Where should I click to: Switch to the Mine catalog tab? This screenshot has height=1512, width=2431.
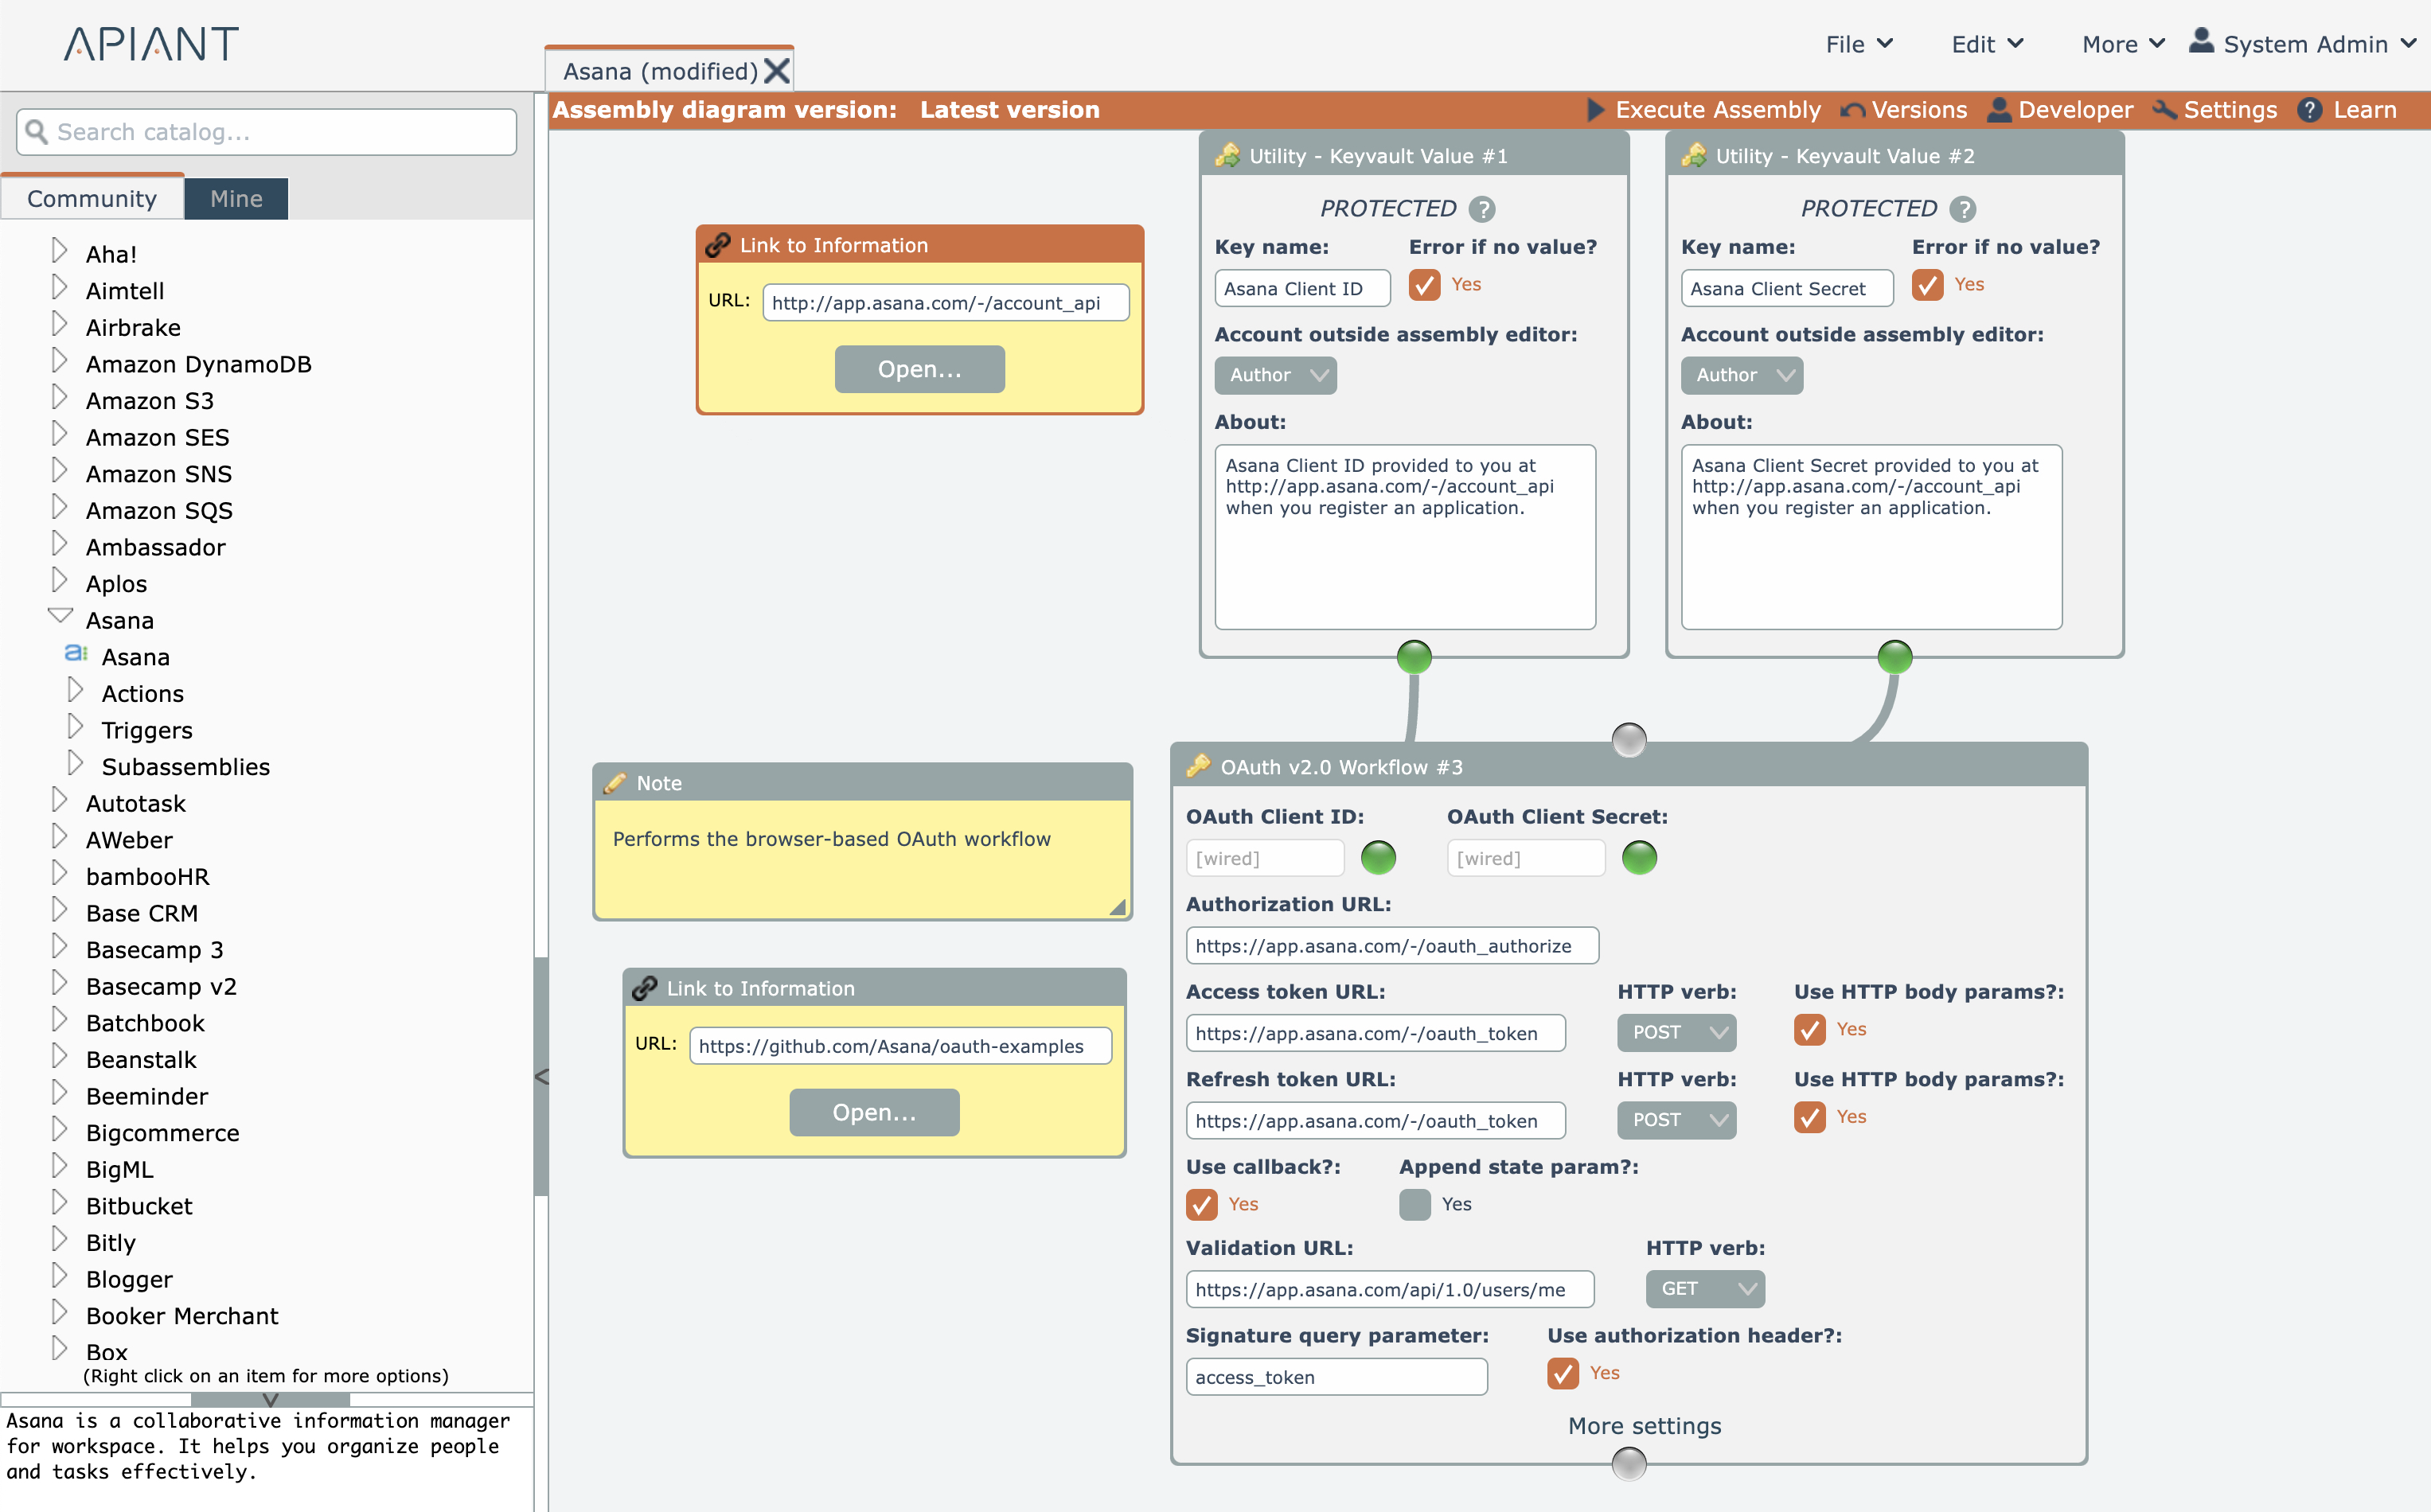pyautogui.click(x=236, y=198)
